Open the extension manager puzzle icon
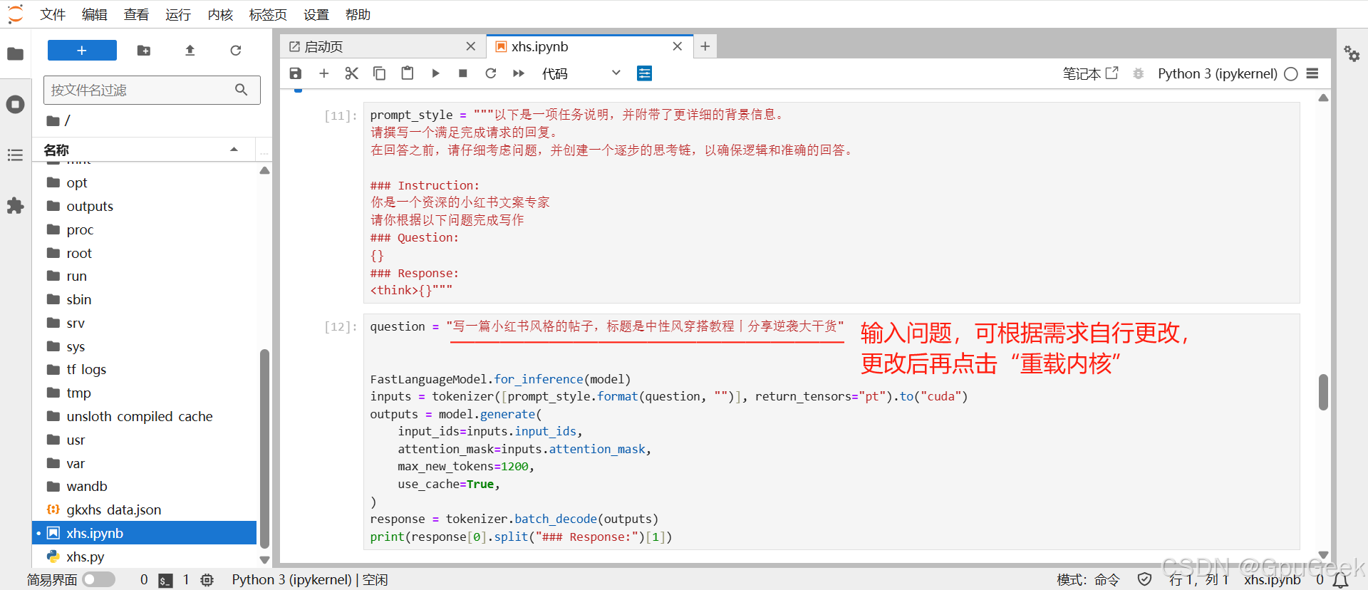1368x590 pixels. [15, 206]
